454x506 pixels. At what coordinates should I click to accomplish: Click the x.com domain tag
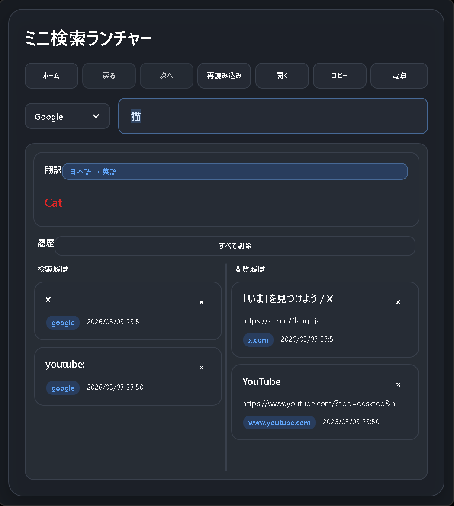258,340
